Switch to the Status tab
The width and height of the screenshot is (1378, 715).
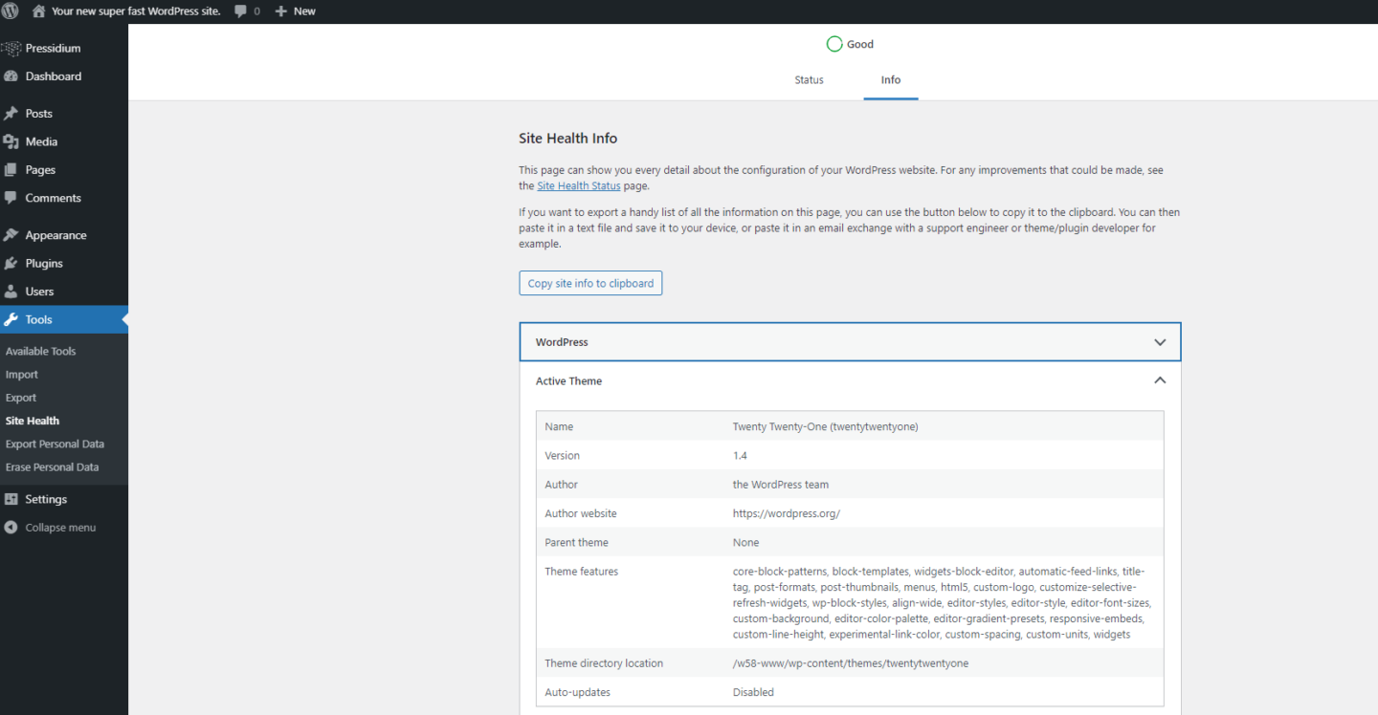[809, 80]
